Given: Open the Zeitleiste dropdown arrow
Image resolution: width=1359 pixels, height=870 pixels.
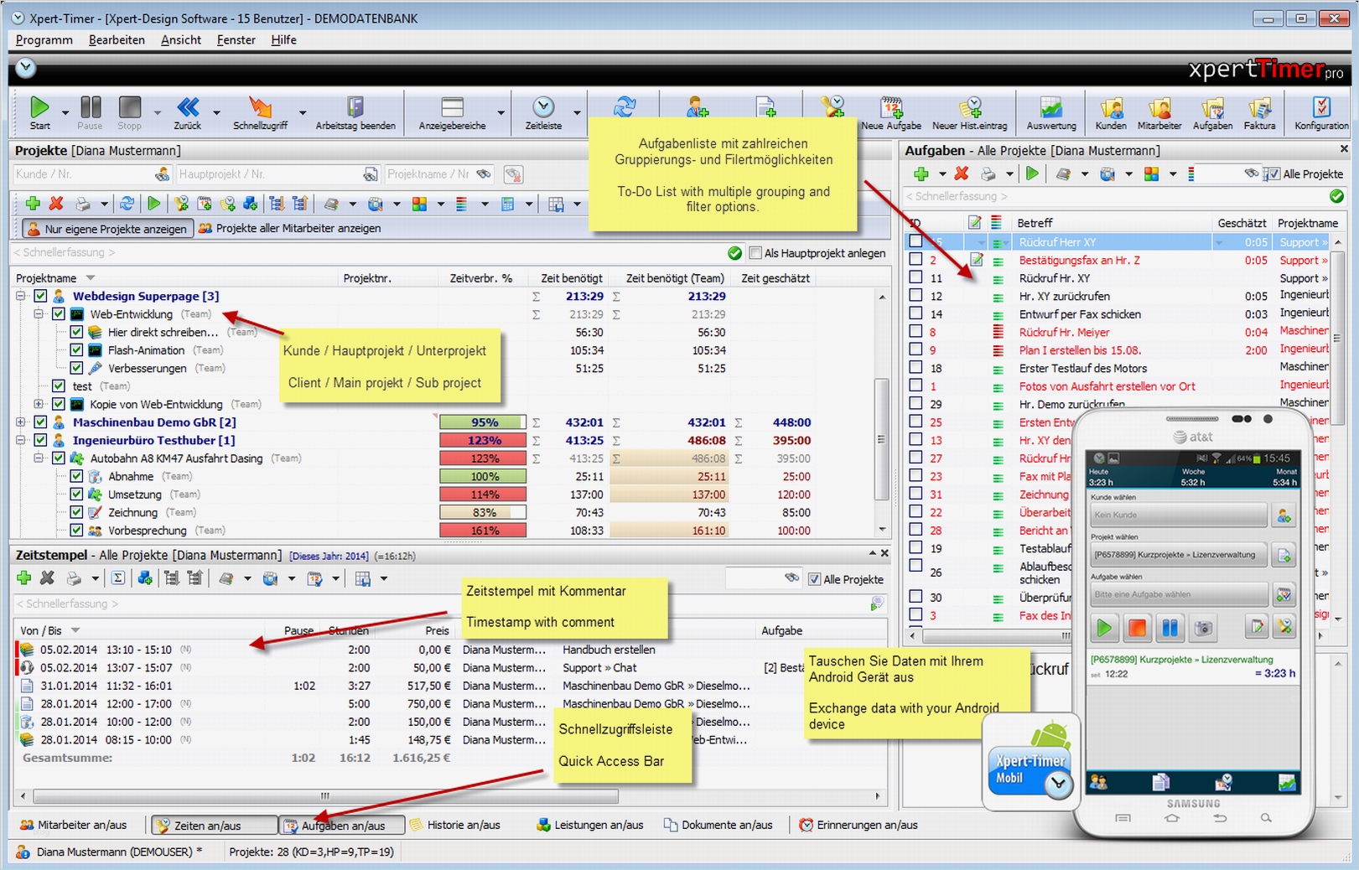Looking at the screenshot, I should (576, 113).
